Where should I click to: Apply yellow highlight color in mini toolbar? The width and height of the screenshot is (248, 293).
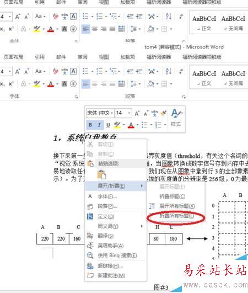117,125
